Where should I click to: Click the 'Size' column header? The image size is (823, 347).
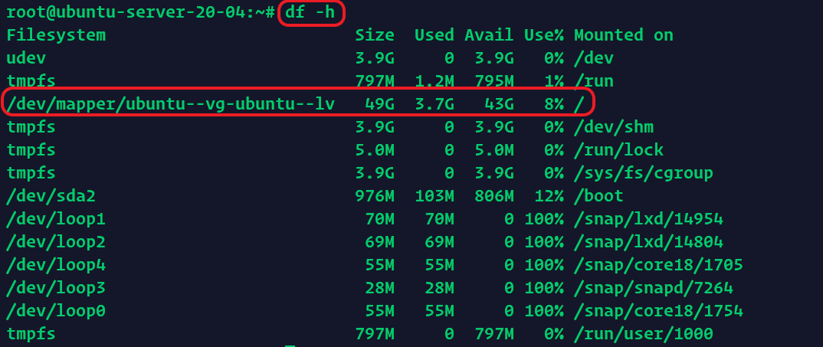375,35
